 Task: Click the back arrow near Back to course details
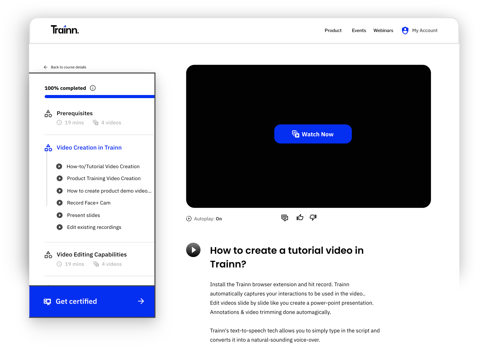click(x=46, y=67)
